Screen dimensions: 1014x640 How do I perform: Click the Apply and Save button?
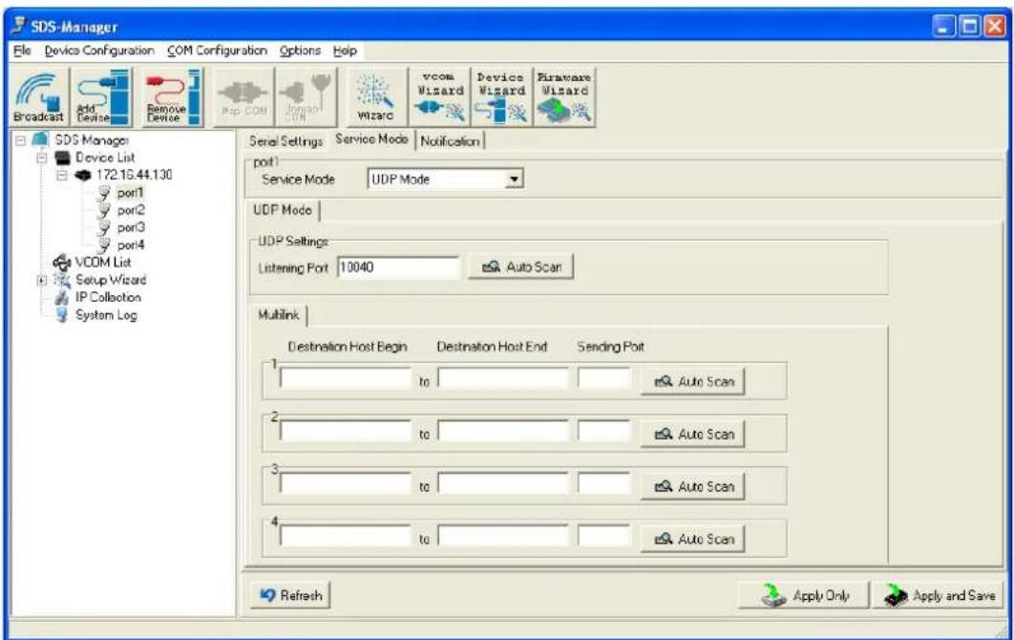click(x=939, y=595)
